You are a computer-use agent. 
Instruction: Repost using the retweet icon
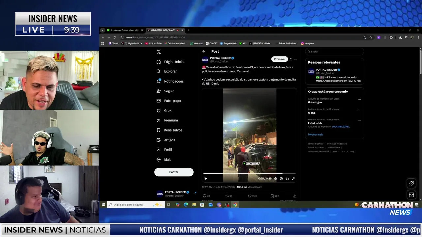[x=227, y=196]
